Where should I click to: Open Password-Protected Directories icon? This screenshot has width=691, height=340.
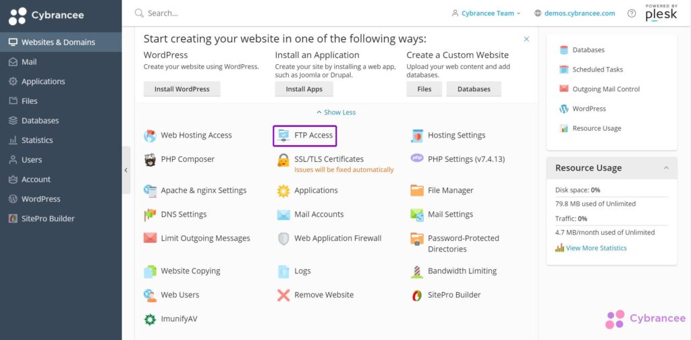417,239
